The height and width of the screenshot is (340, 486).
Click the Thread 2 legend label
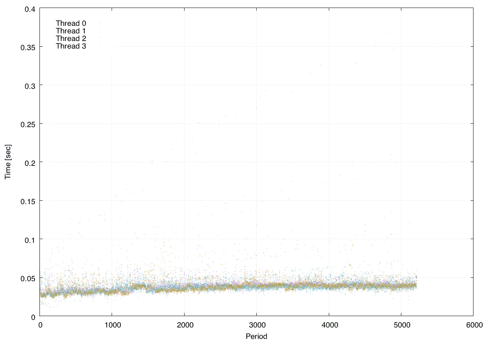click(71, 39)
